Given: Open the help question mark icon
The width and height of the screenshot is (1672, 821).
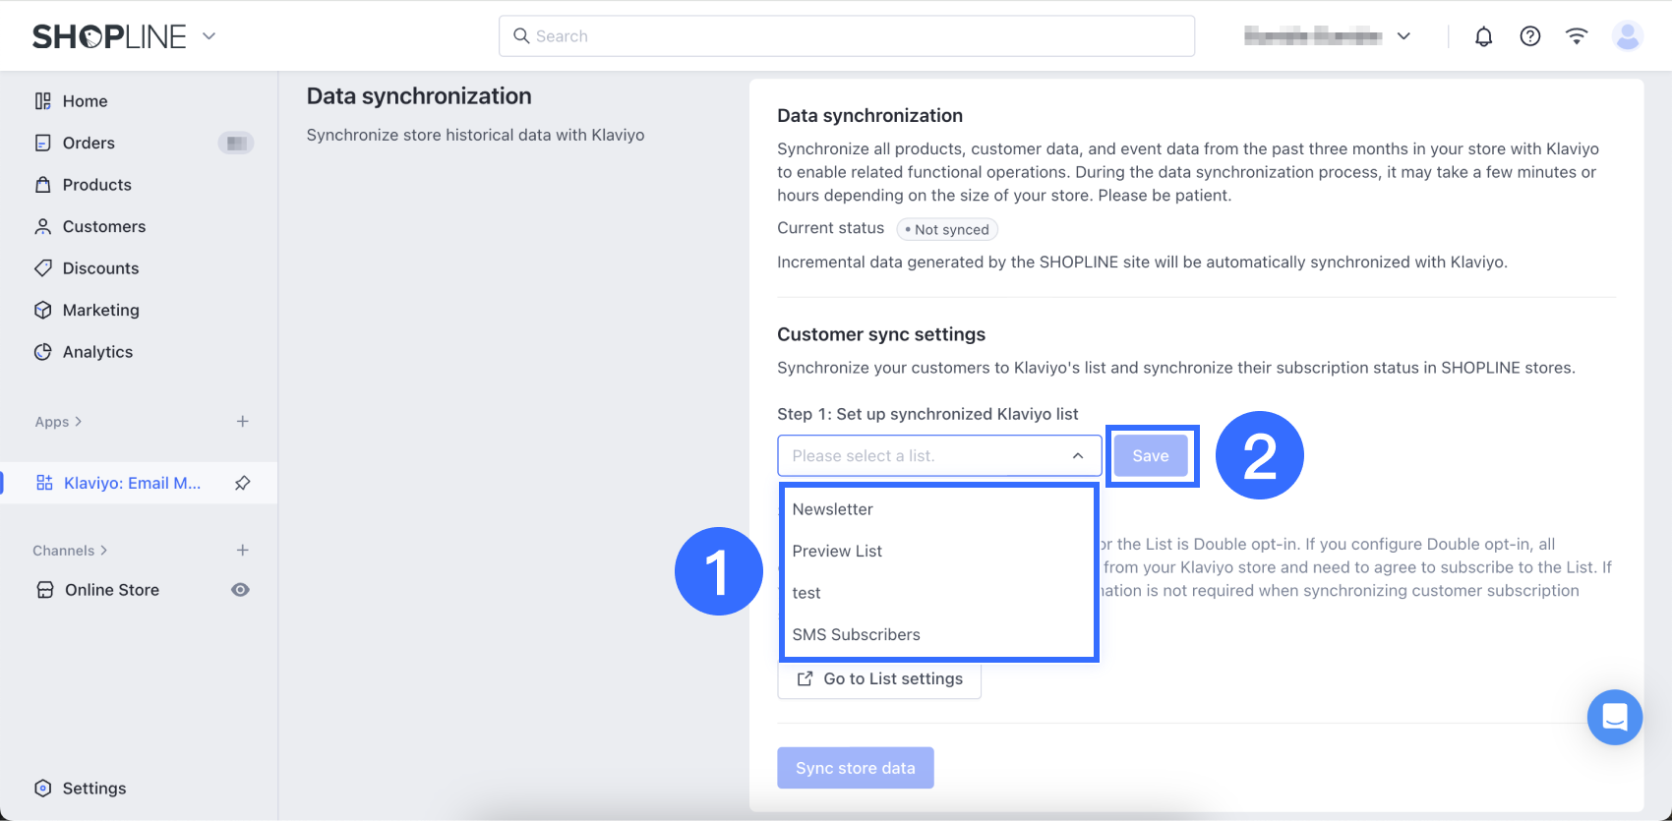Looking at the screenshot, I should (1529, 36).
